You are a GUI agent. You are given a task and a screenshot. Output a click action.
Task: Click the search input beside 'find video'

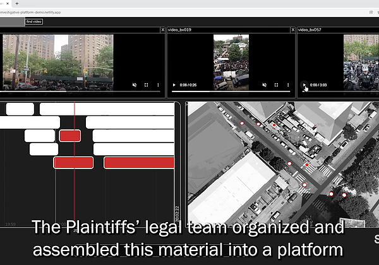pos(12,21)
